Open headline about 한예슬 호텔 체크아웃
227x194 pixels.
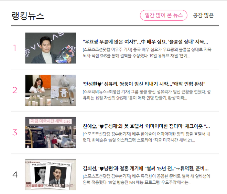point(147,126)
